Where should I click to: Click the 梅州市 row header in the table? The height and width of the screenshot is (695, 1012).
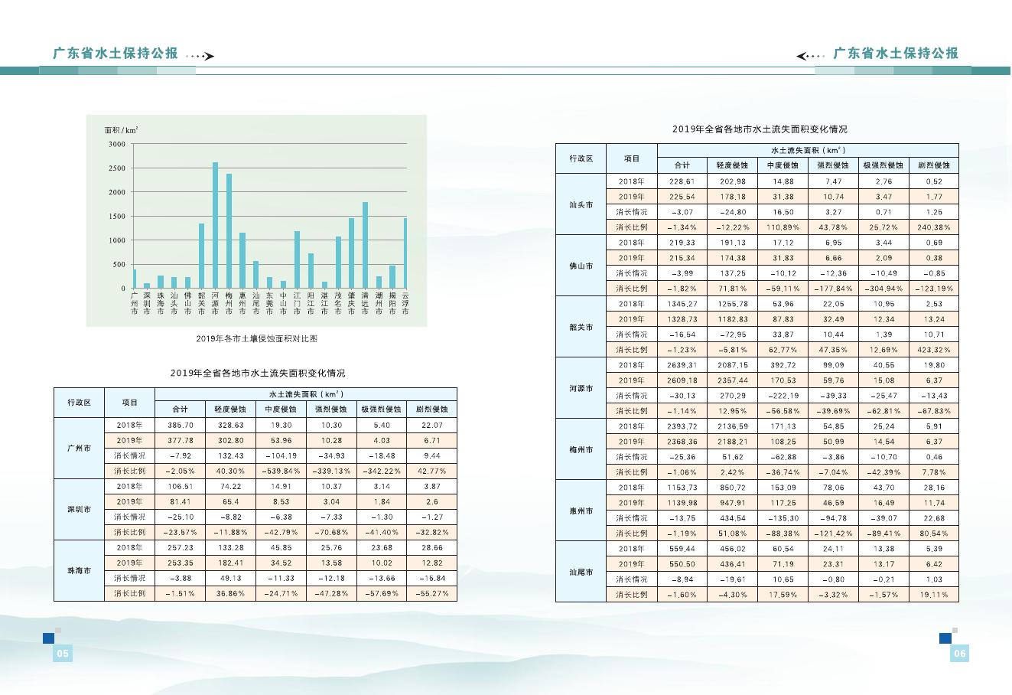pos(581,449)
